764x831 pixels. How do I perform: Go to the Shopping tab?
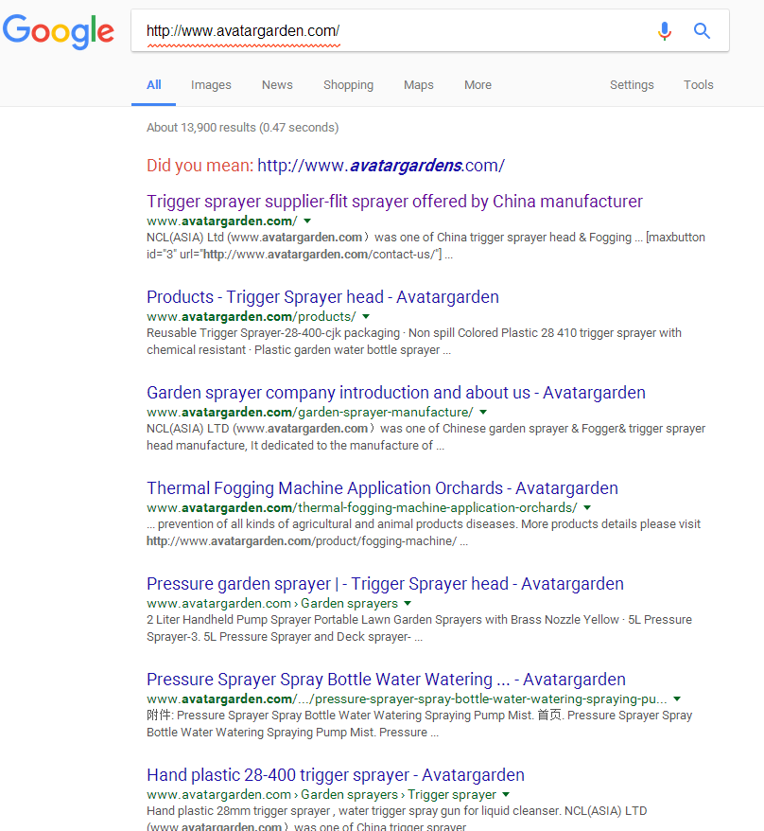coord(348,85)
